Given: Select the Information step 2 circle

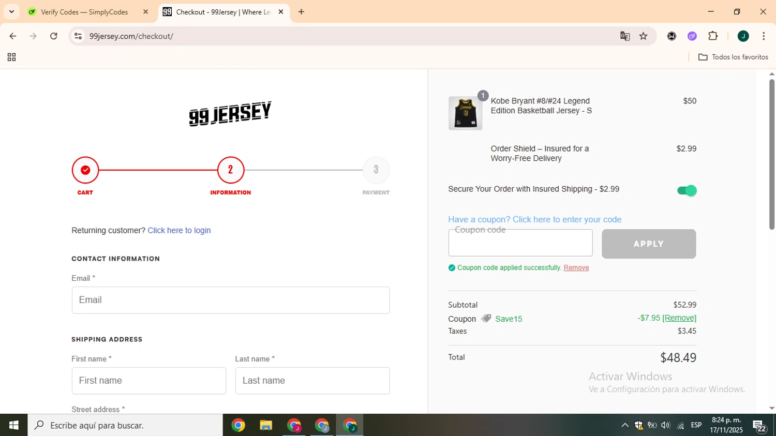Looking at the screenshot, I should [x=231, y=170].
